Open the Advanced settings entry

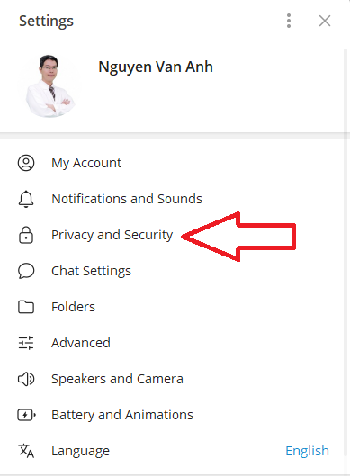173,343
